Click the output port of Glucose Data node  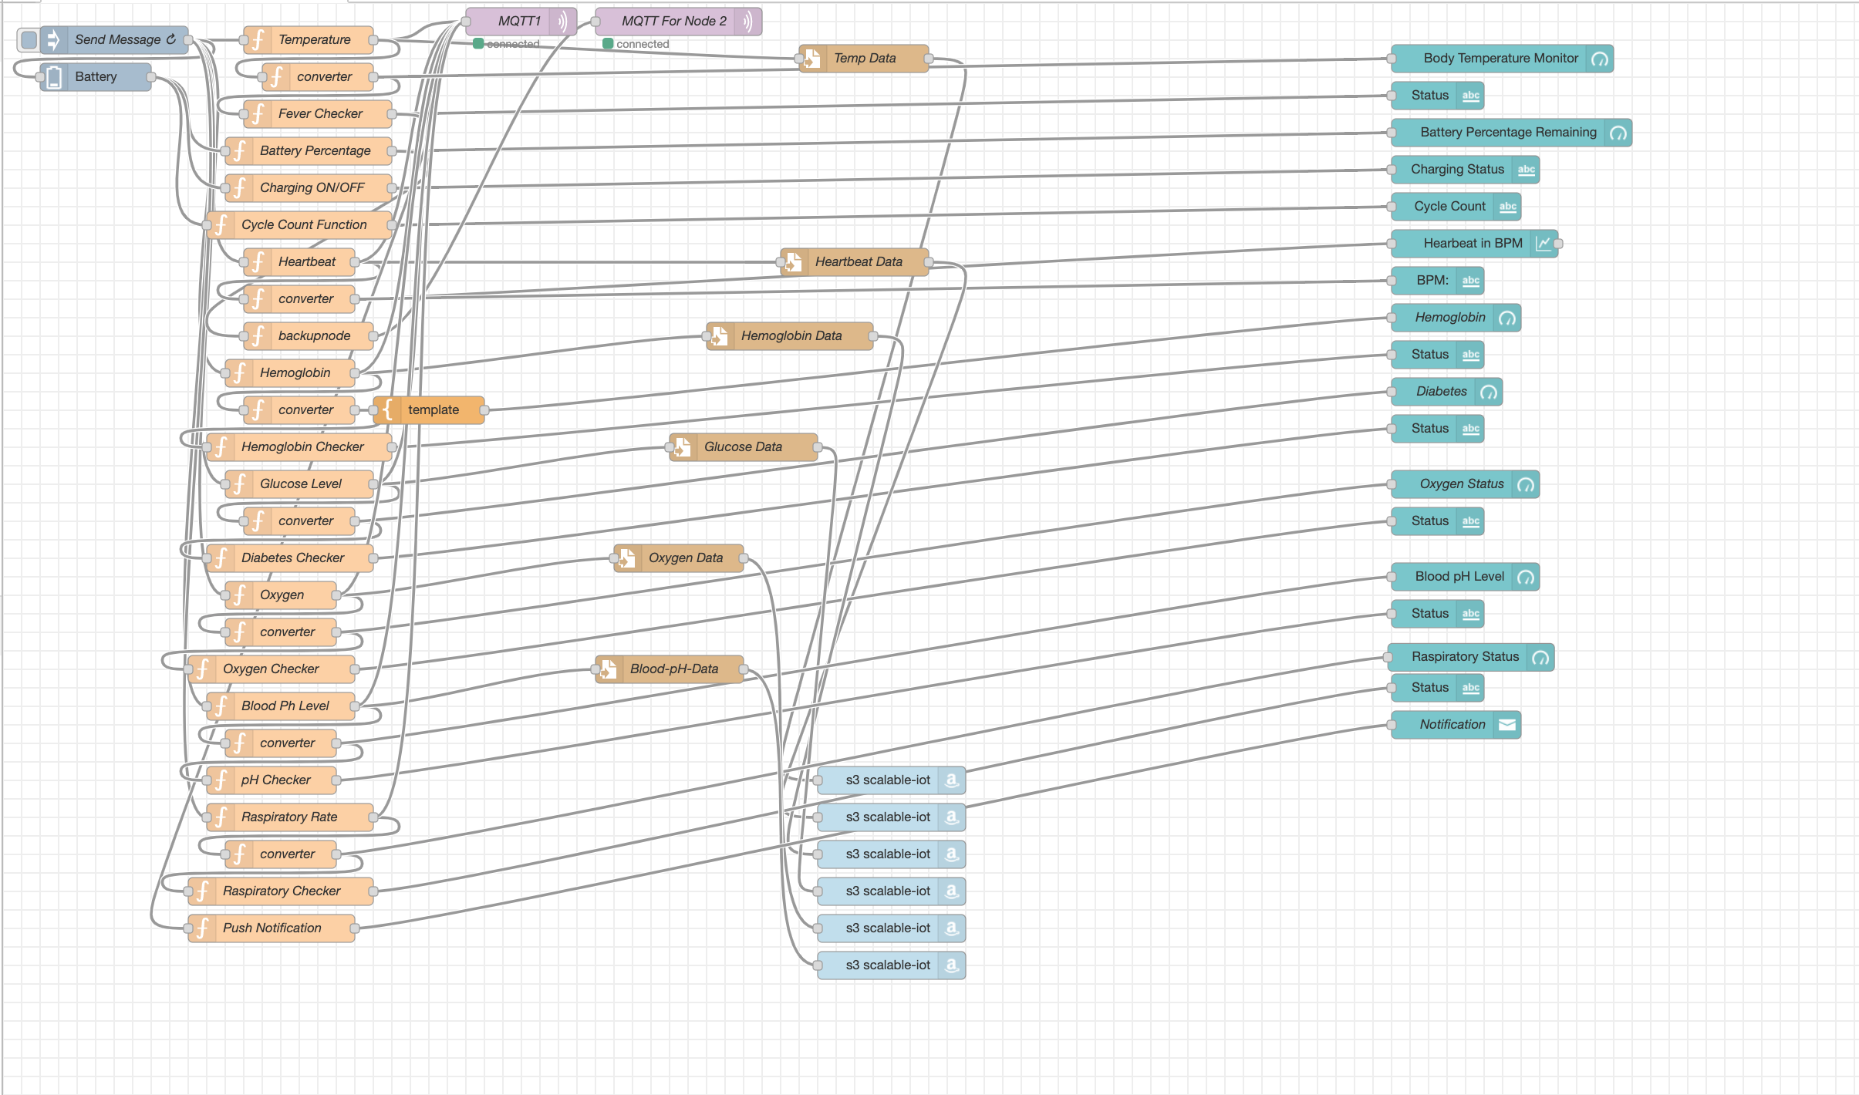point(817,447)
